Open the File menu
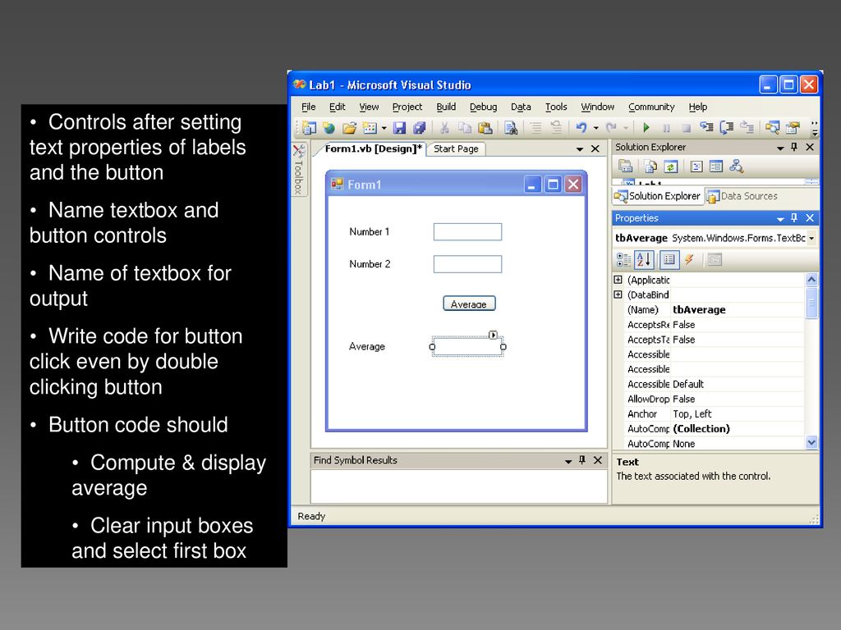Image resolution: width=841 pixels, height=630 pixels. (x=309, y=107)
